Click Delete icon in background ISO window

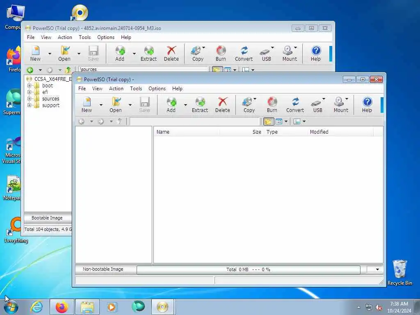tap(171, 54)
